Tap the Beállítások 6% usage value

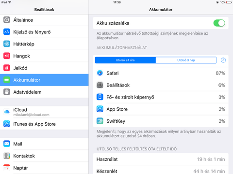(221, 85)
